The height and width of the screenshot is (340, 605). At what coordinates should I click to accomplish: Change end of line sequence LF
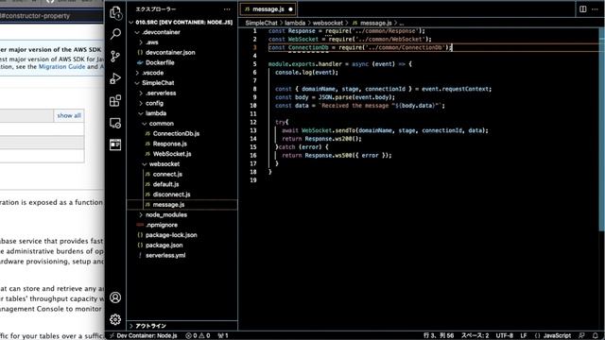pyautogui.click(x=524, y=336)
